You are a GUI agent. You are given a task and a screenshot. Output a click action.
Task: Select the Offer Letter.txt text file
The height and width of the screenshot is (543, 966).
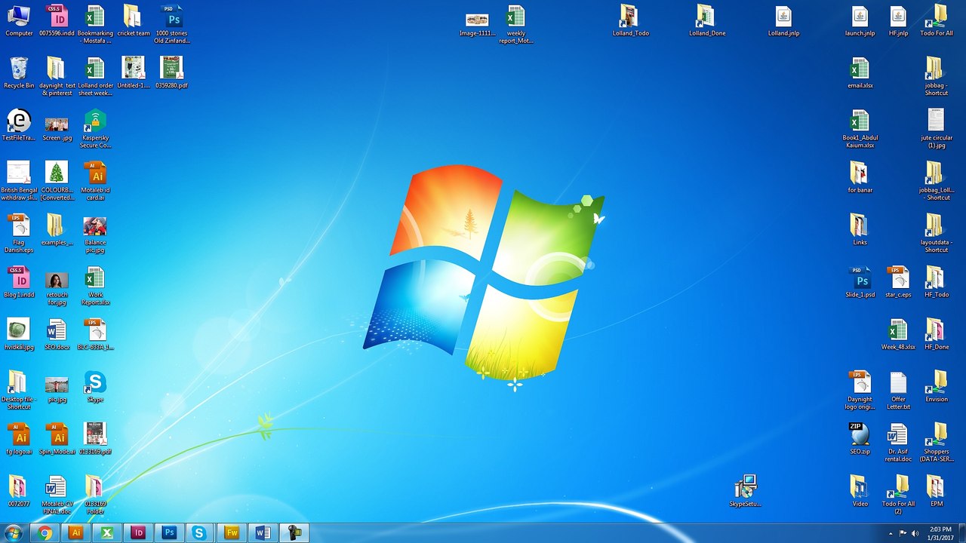click(898, 390)
